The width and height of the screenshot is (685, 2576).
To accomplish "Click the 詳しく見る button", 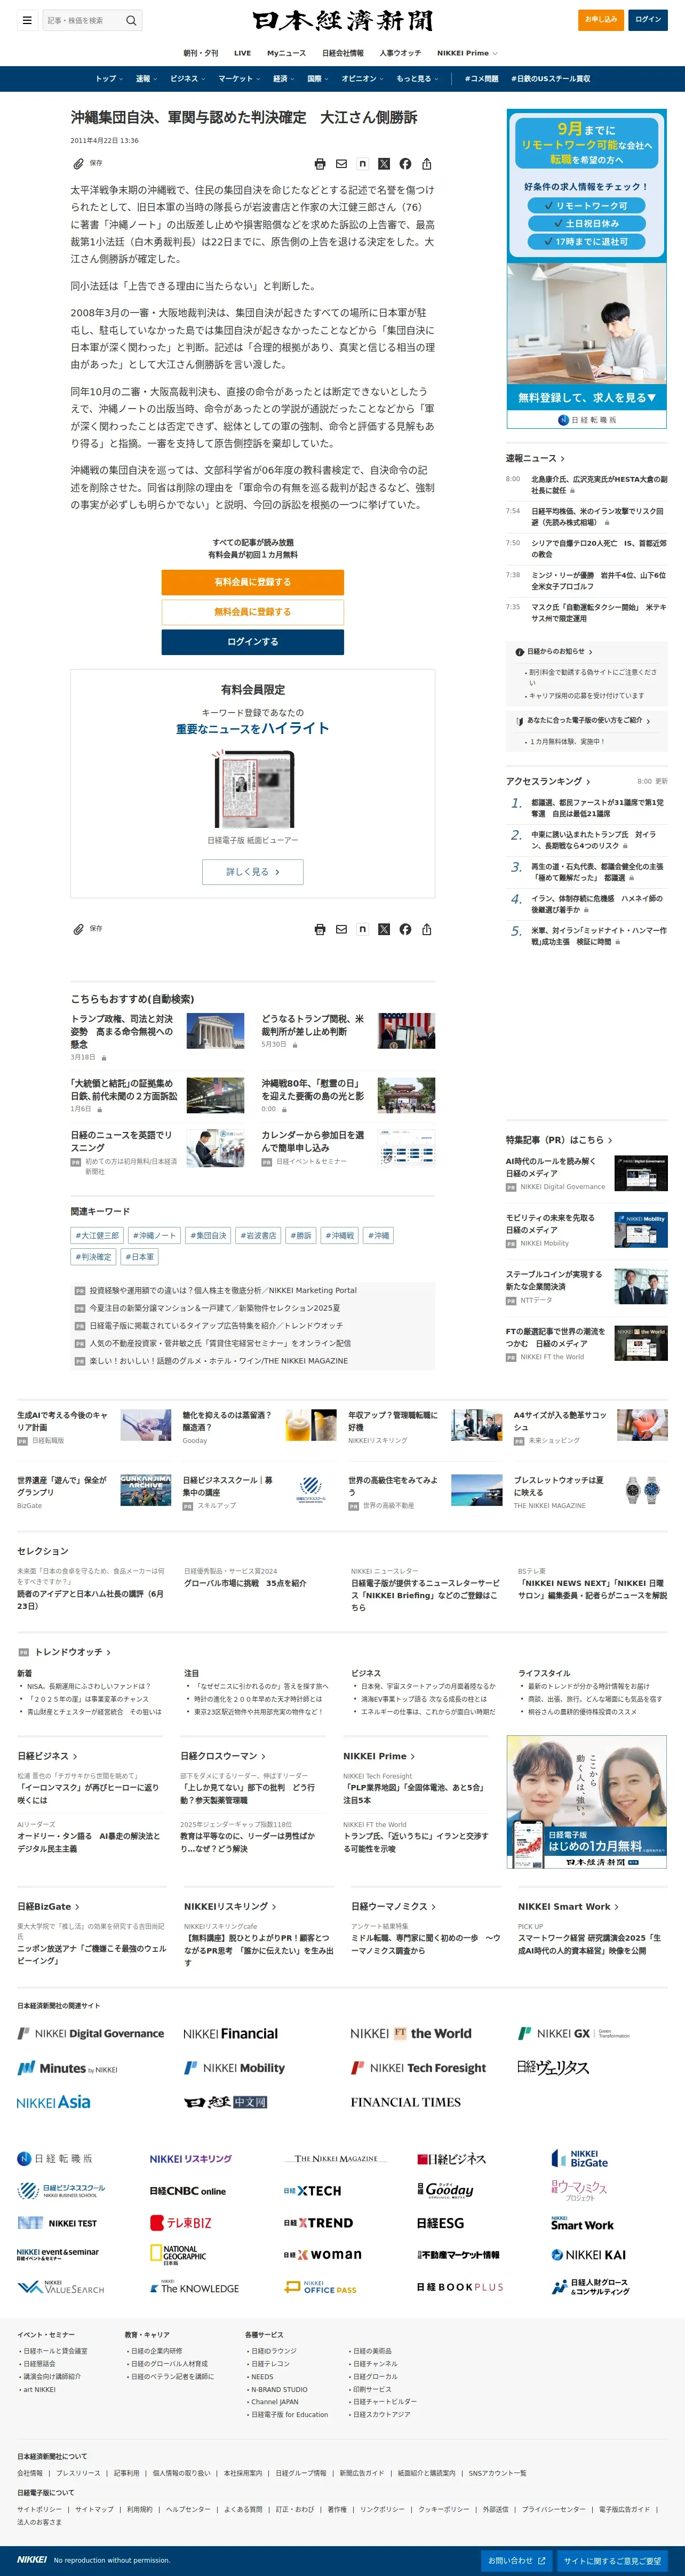I will 253,872.
